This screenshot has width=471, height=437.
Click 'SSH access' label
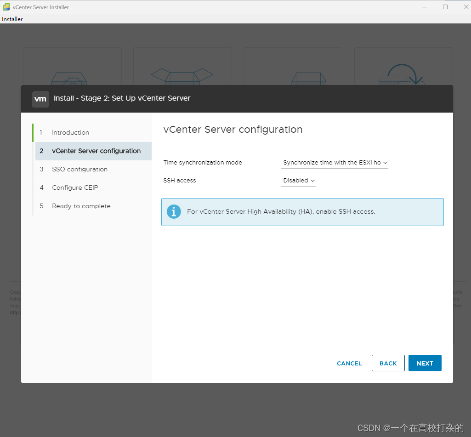(x=179, y=181)
